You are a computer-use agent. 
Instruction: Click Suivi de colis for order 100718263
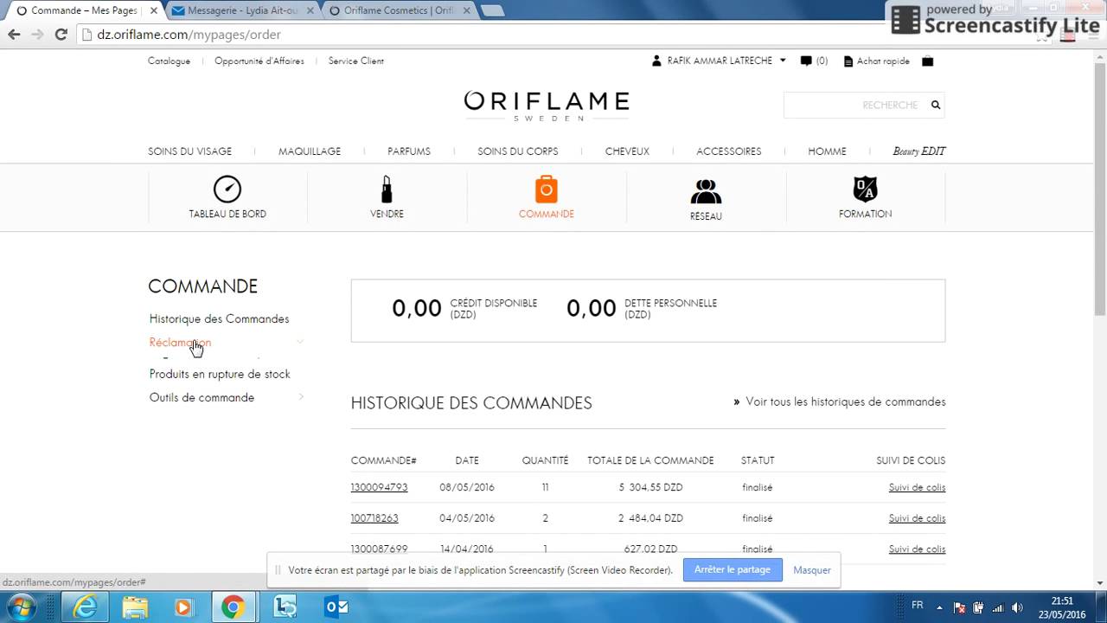(x=917, y=518)
